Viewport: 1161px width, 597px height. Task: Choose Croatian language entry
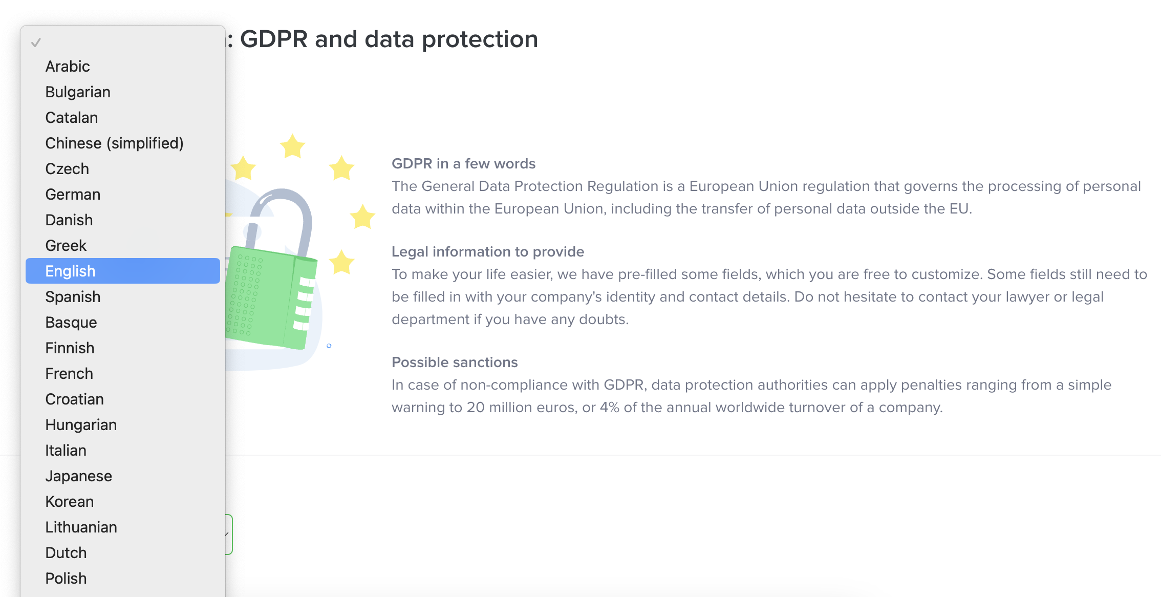click(74, 399)
